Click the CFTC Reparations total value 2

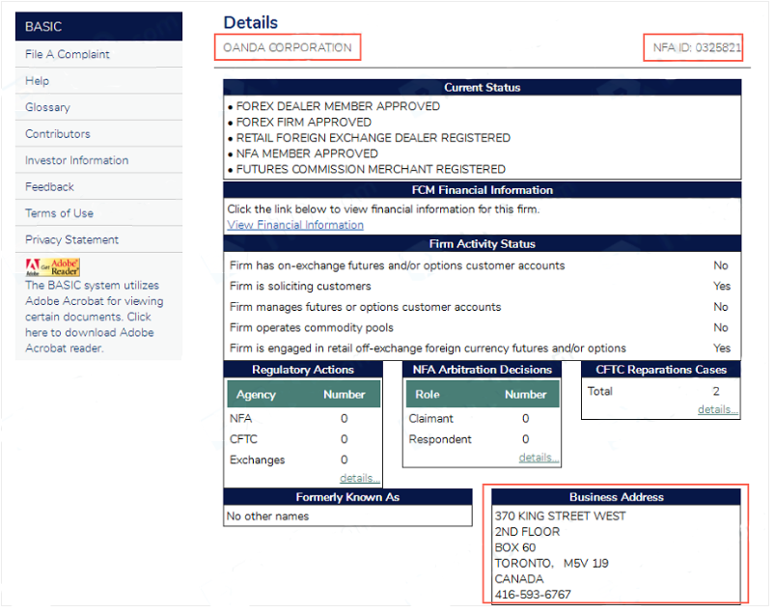(x=716, y=391)
